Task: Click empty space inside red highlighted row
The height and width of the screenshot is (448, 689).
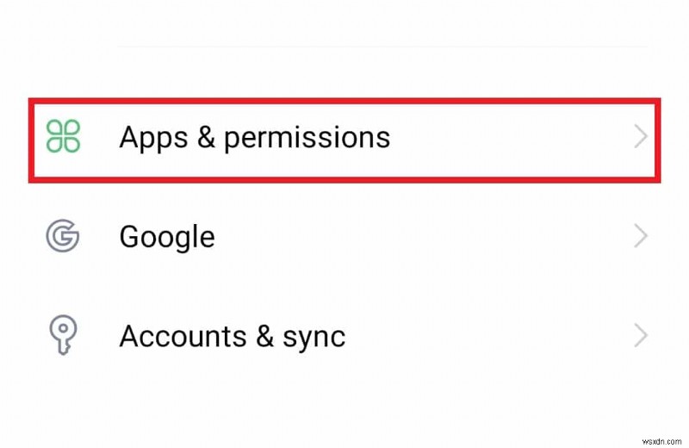Action: click(508, 137)
